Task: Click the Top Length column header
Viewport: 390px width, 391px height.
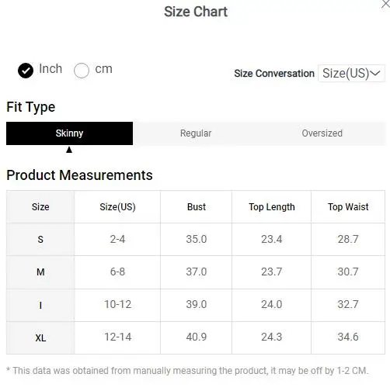Action: click(272, 207)
